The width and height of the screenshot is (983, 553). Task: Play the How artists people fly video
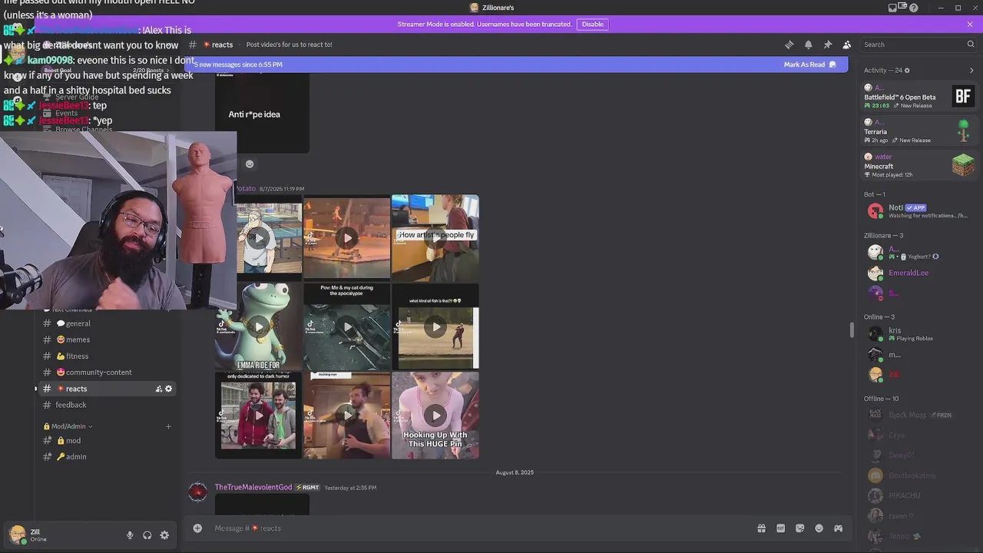click(435, 238)
